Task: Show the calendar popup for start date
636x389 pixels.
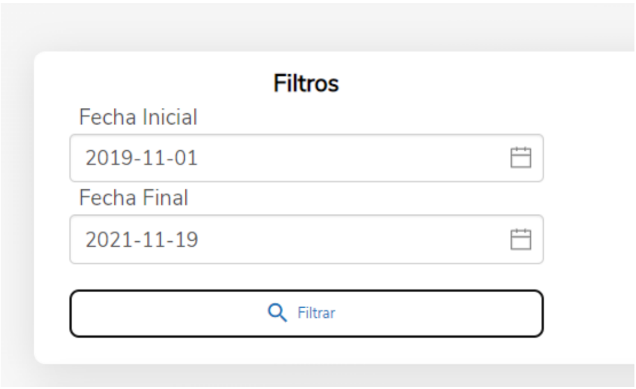Action: tap(521, 158)
